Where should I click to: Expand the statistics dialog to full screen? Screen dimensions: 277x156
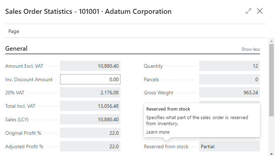coord(248,11)
